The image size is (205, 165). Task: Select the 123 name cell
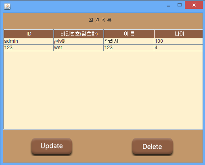(129, 48)
